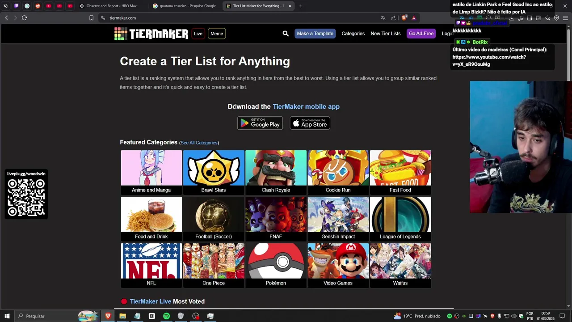The image size is (572, 322).
Task: Open the Genshin Impact category
Action: 338,219
